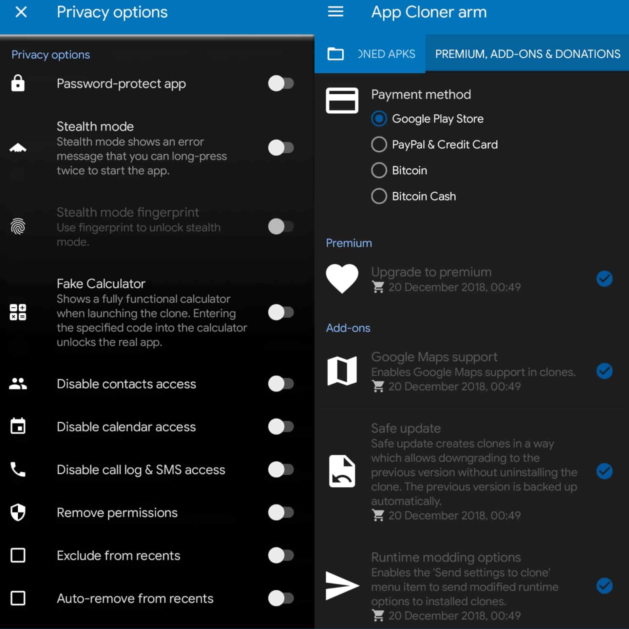Click the phone icon for call log
This screenshot has width=629, height=629.
coord(18,469)
